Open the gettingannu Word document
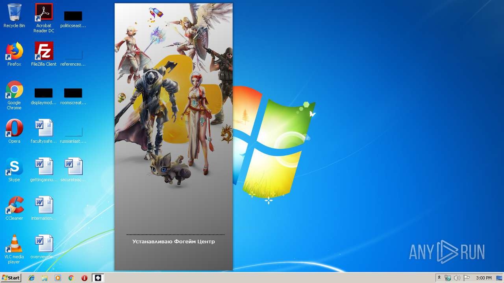This screenshot has width=504, height=283. pyautogui.click(x=44, y=170)
